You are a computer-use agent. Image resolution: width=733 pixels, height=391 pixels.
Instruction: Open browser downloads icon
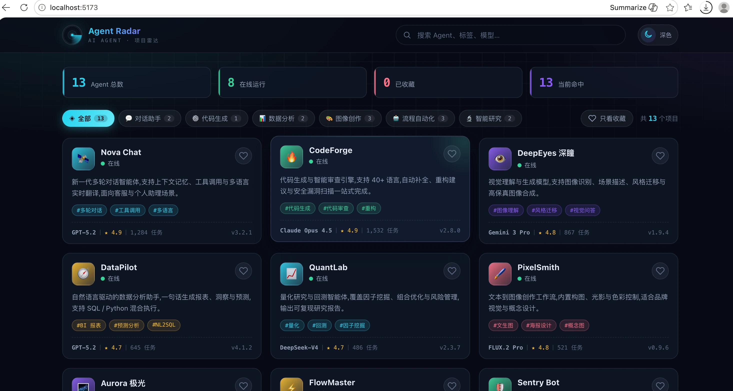point(706,7)
